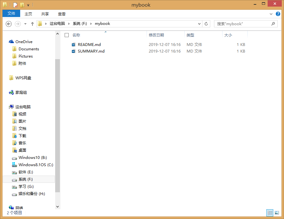Image resolution: width=284 pixels, height=219 pixels.
Task: Go back with the Back arrow
Action: 9,24
